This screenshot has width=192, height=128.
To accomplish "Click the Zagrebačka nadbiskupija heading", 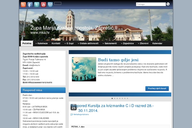I will tap(34, 54).
